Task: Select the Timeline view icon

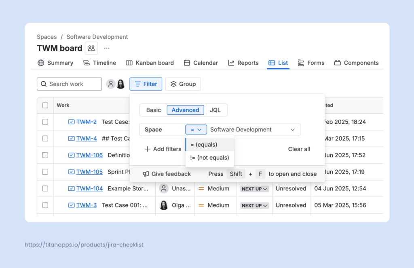Action: (86, 63)
